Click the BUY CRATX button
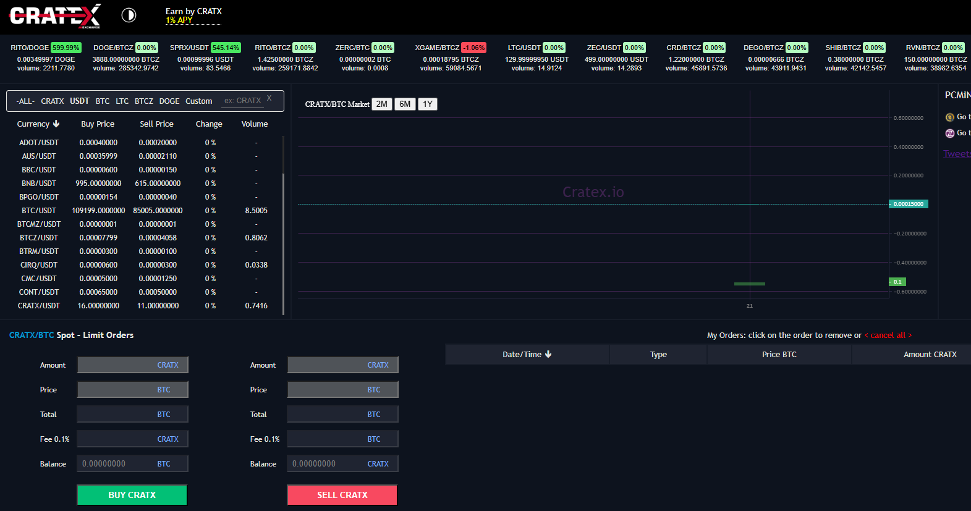The height and width of the screenshot is (511, 971). click(x=132, y=495)
